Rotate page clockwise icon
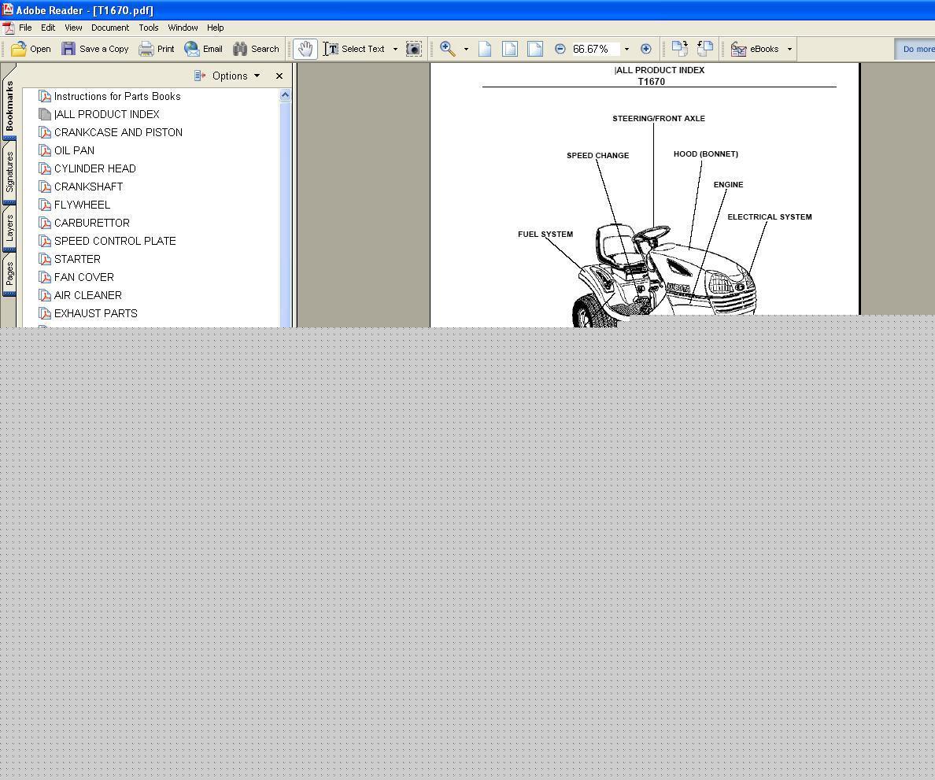Screen dimensions: 935x780 pos(680,49)
